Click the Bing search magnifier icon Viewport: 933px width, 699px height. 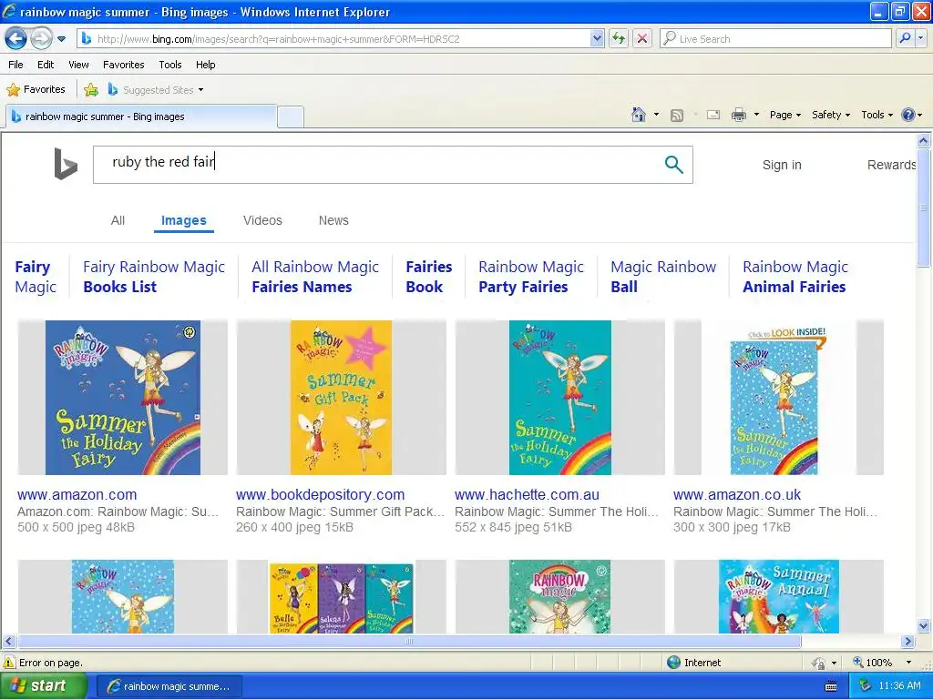coord(673,164)
